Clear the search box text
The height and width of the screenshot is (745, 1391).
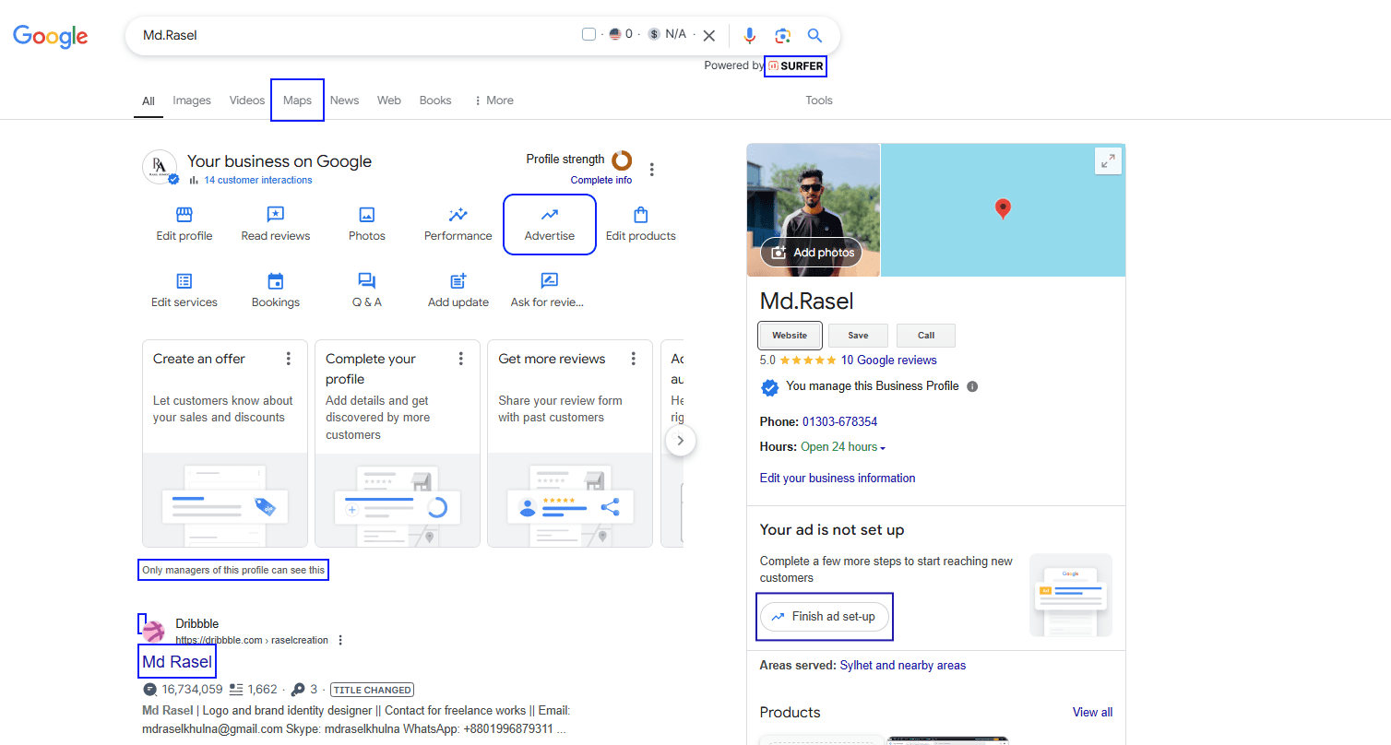click(x=708, y=36)
